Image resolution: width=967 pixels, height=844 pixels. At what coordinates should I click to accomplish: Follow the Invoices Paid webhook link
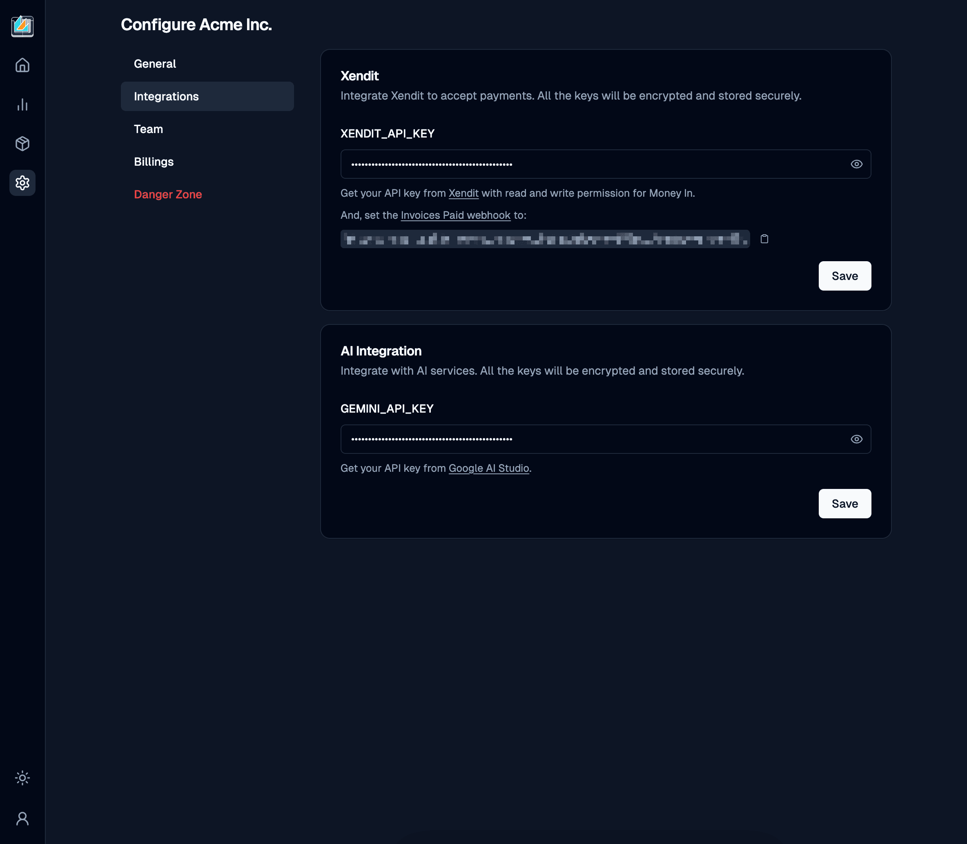point(456,215)
